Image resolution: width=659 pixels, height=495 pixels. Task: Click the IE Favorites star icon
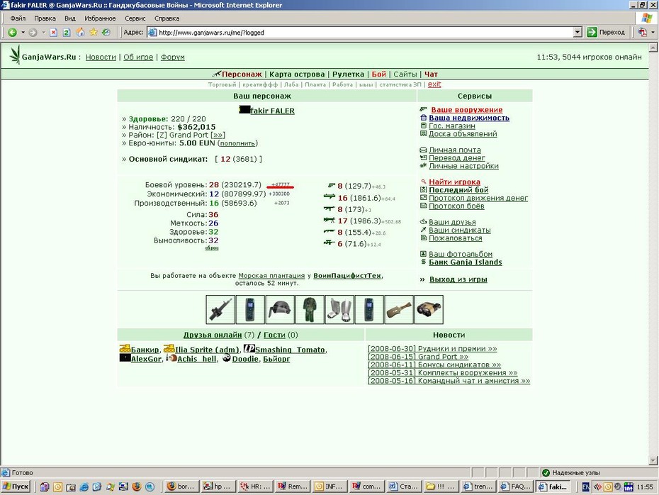pos(94,33)
